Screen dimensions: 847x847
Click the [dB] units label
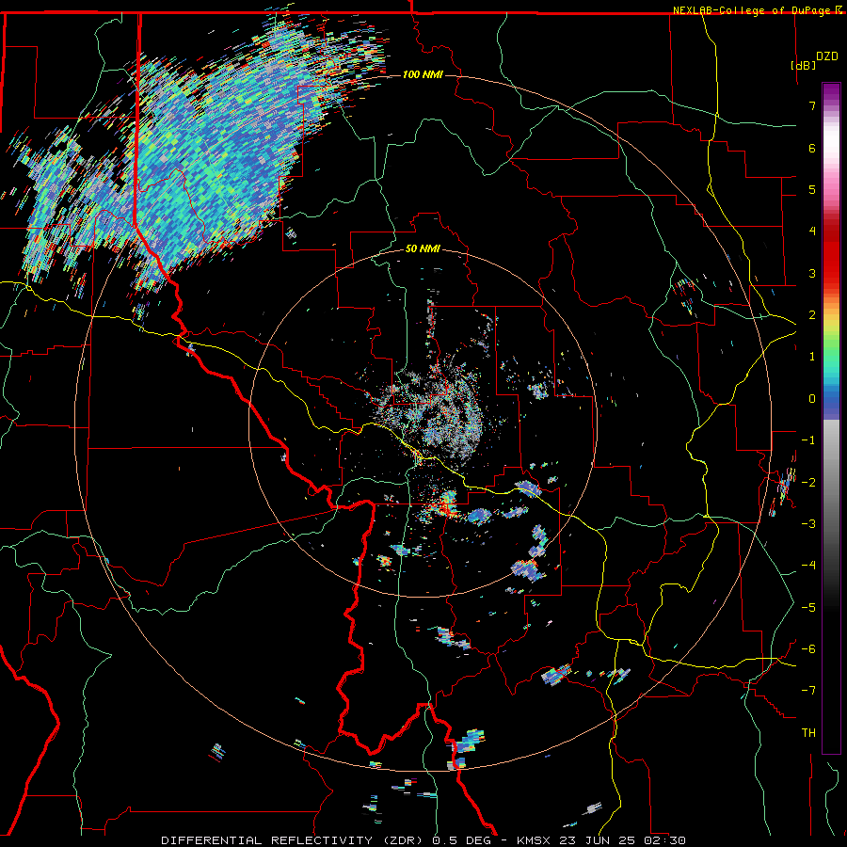[804, 65]
